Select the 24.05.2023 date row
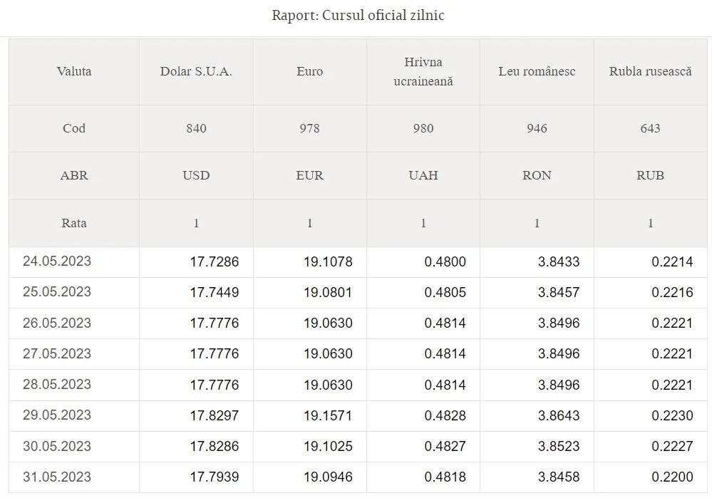 (358, 262)
